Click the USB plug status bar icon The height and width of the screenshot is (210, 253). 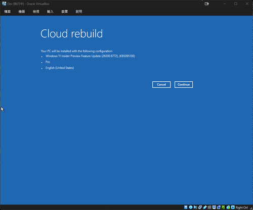(205, 207)
